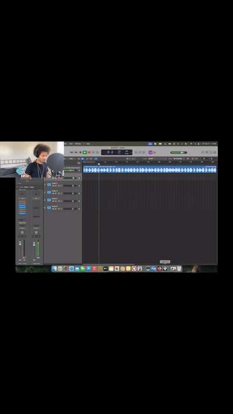Click the Audio 3 track icon
The height and width of the screenshot is (414, 233).
(x=49, y=185)
